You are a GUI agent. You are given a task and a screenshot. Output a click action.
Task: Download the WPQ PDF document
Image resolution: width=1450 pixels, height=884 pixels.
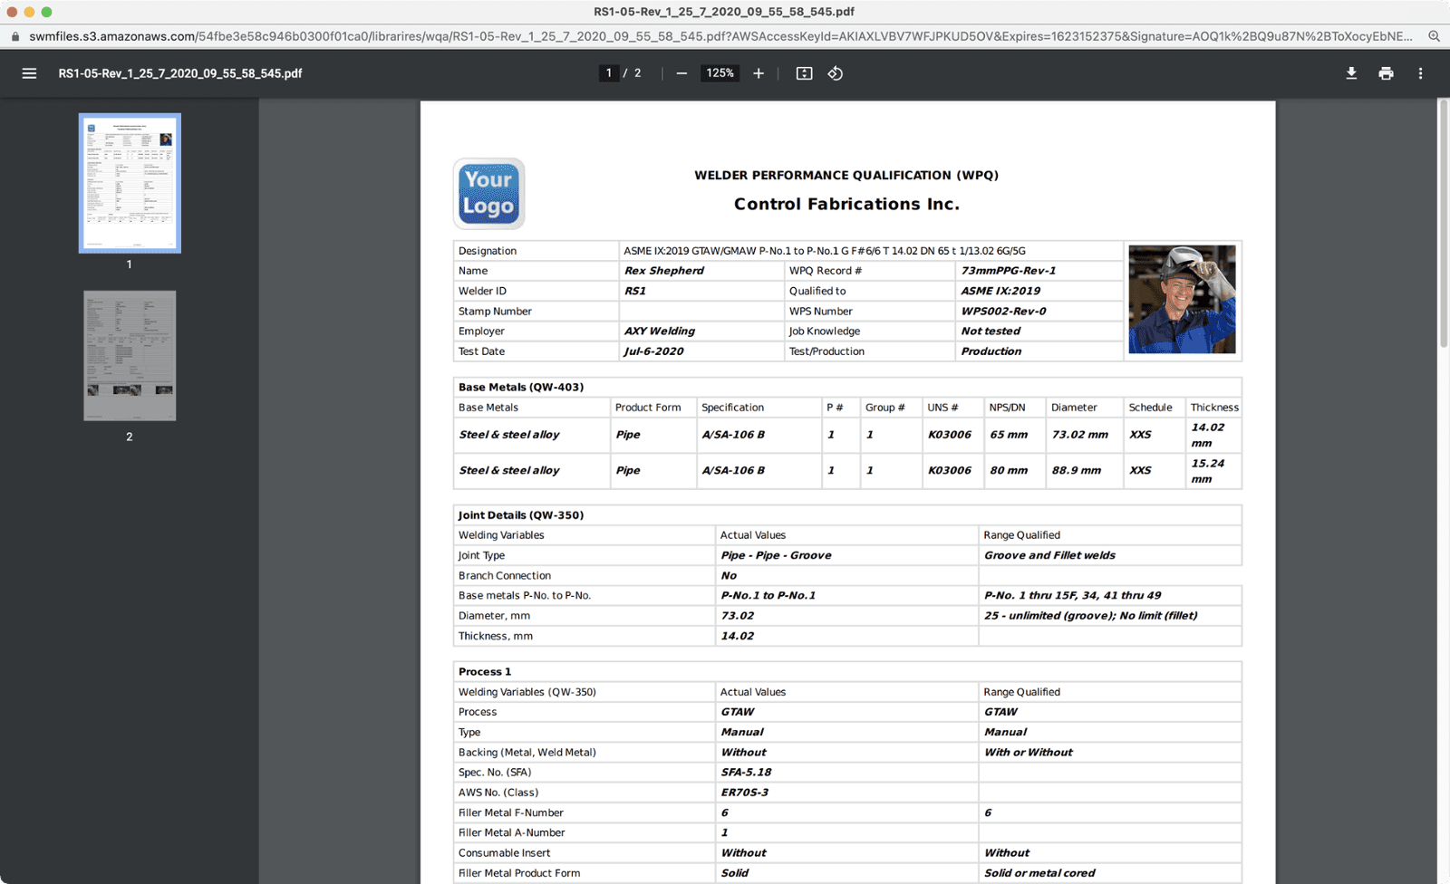point(1351,73)
